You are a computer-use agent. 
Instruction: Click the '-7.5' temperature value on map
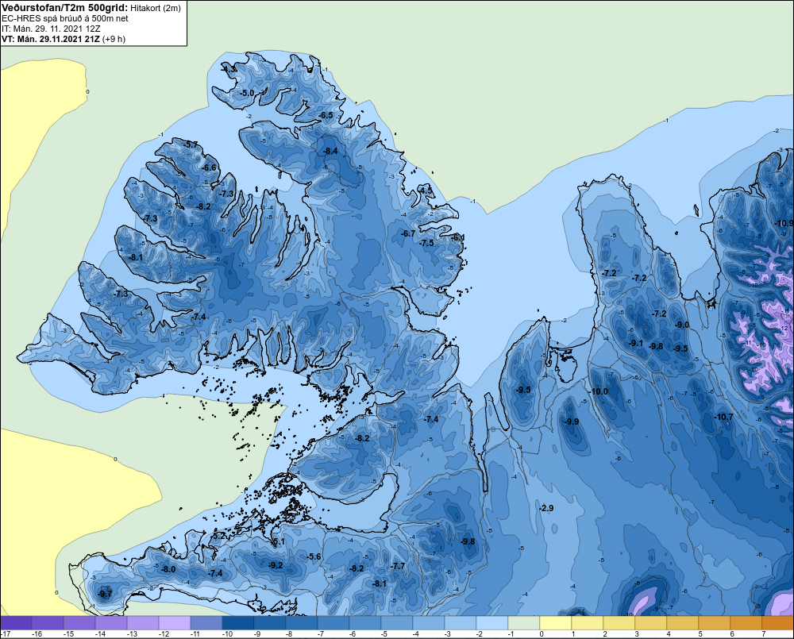coord(427,243)
